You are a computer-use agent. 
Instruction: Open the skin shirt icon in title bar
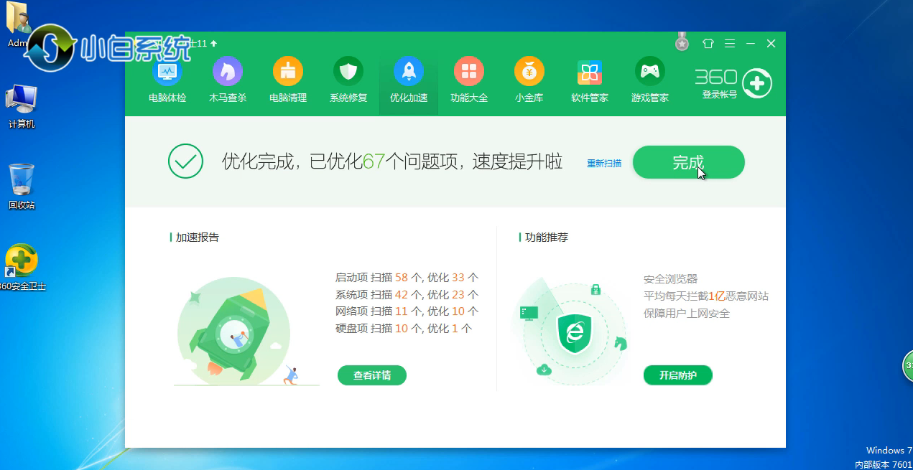(x=708, y=44)
